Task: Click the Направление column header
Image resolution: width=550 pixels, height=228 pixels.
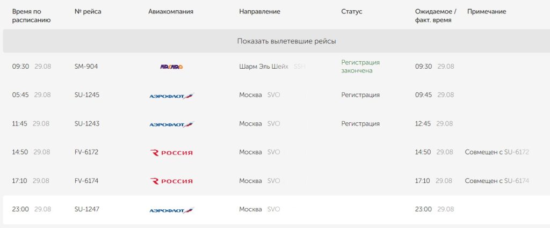Action: click(x=259, y=12)
